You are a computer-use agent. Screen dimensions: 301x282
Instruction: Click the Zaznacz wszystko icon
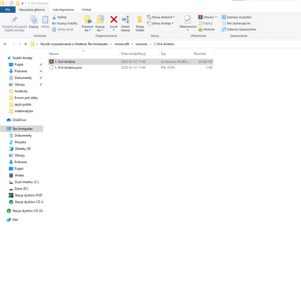pos(224,17)
